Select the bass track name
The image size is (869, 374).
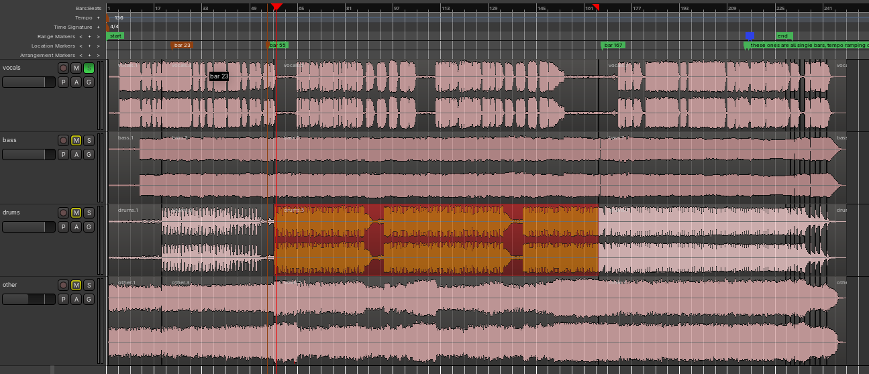(x=9, y=140)
